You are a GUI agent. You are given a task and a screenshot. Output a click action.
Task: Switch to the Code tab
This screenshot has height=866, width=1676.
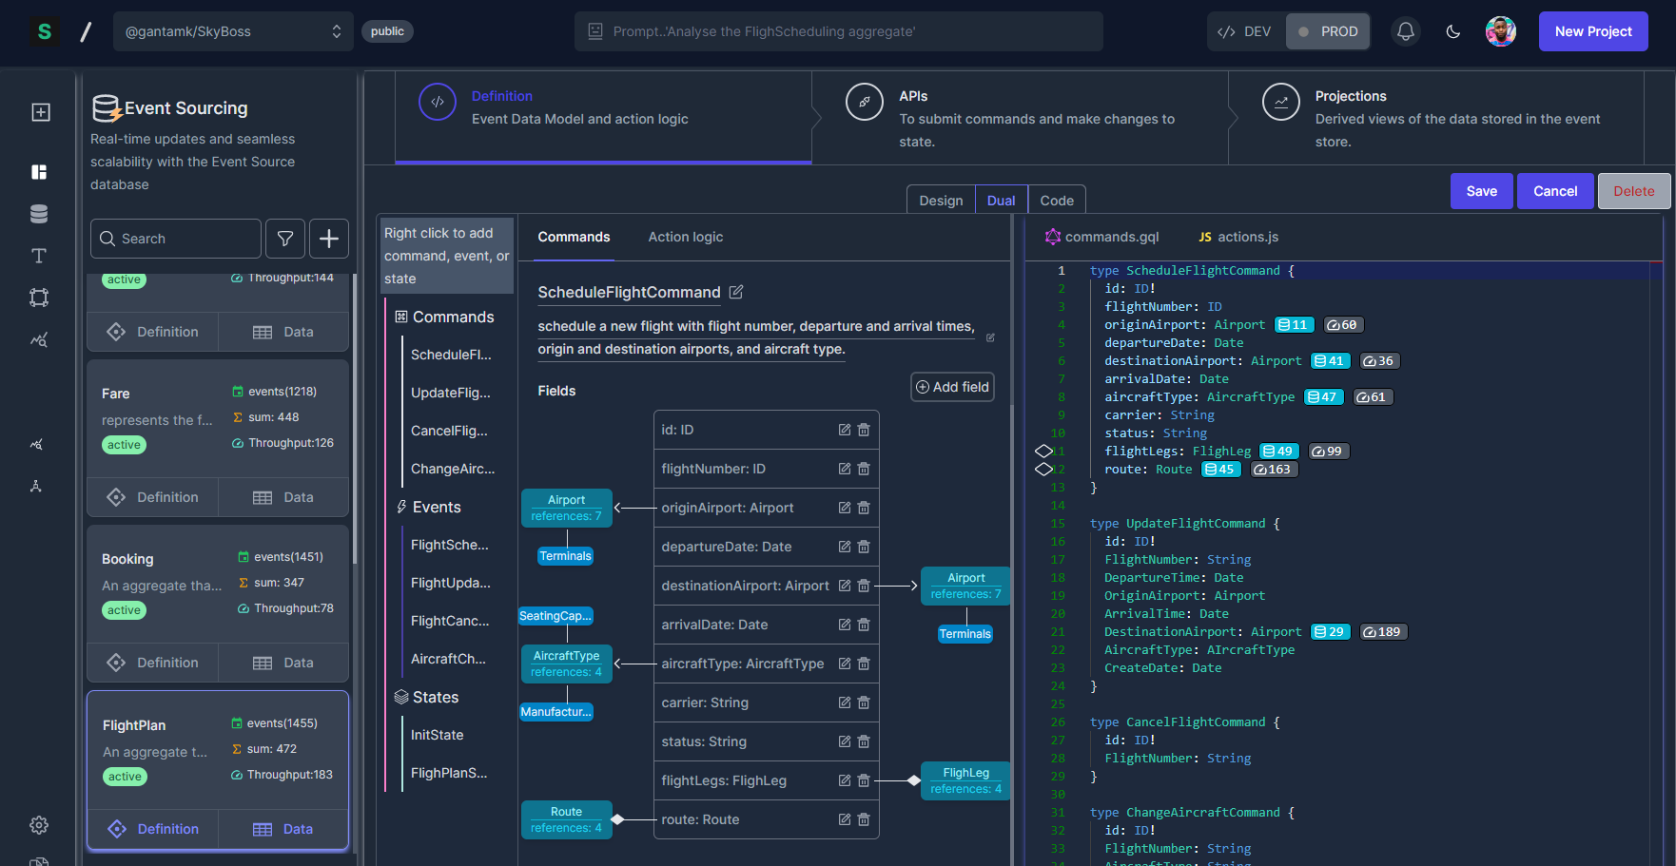tap(1057, 200)
